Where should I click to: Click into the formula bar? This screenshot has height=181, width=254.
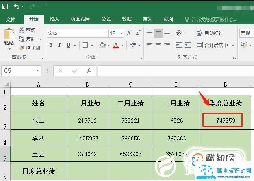click(x=176, y=71)
